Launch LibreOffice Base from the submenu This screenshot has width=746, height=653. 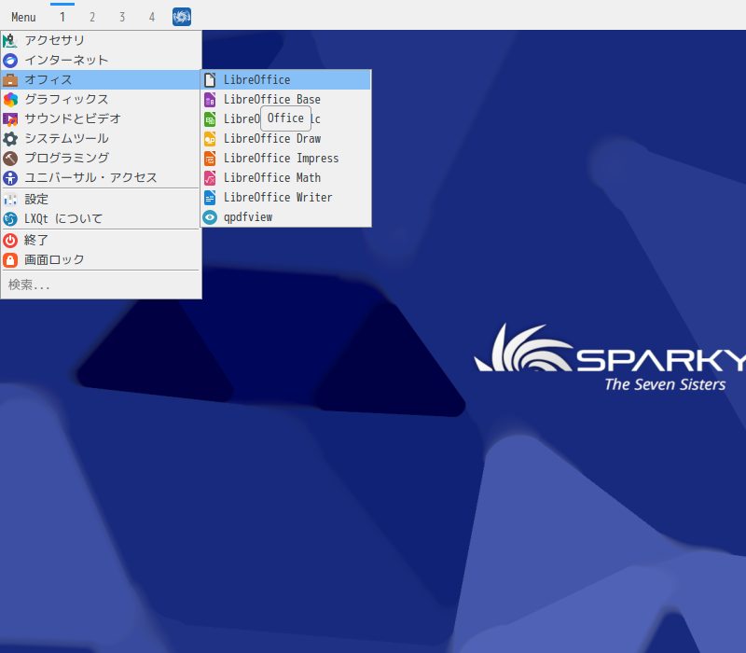click(x=285, y=100)
